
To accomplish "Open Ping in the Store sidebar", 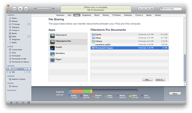I will coord(14,53).
